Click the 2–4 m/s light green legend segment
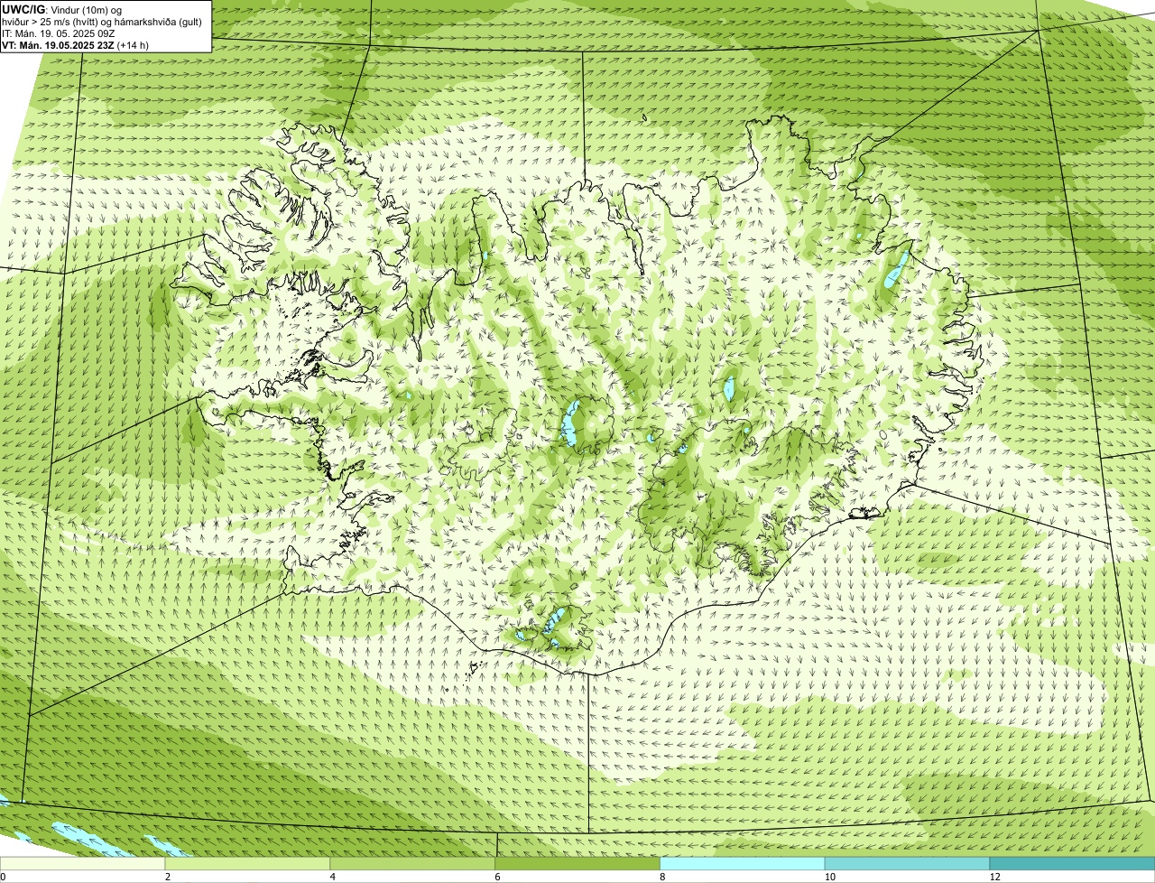 (248, 863)
